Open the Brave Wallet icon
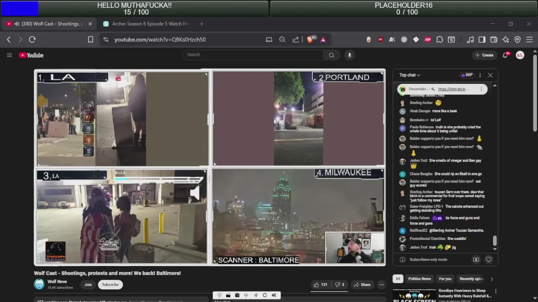The image size is (538, 302). tap(494, 39)
